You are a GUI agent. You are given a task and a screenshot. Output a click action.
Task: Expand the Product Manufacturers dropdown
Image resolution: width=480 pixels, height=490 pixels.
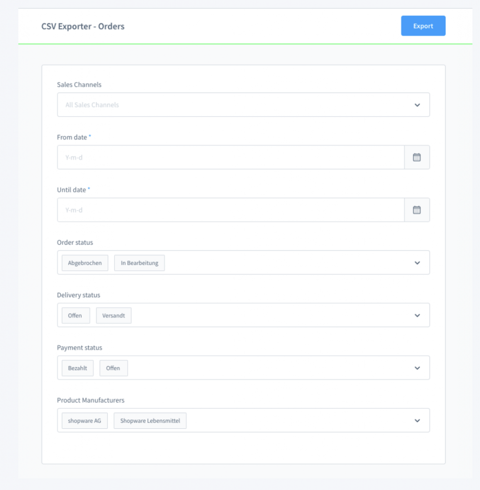coord(416,420)
